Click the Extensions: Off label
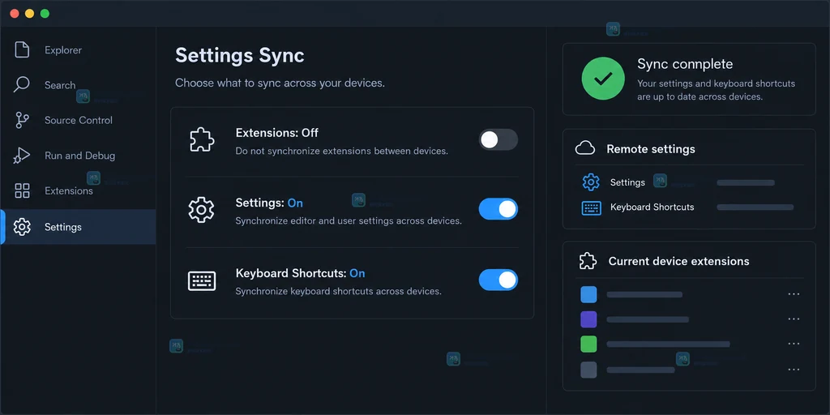This screenshot has width=830, height=415. pyautogui.click(x=277, y=133)
